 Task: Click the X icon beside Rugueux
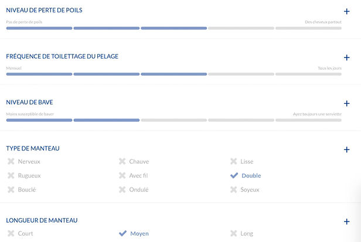click(11, 176)
